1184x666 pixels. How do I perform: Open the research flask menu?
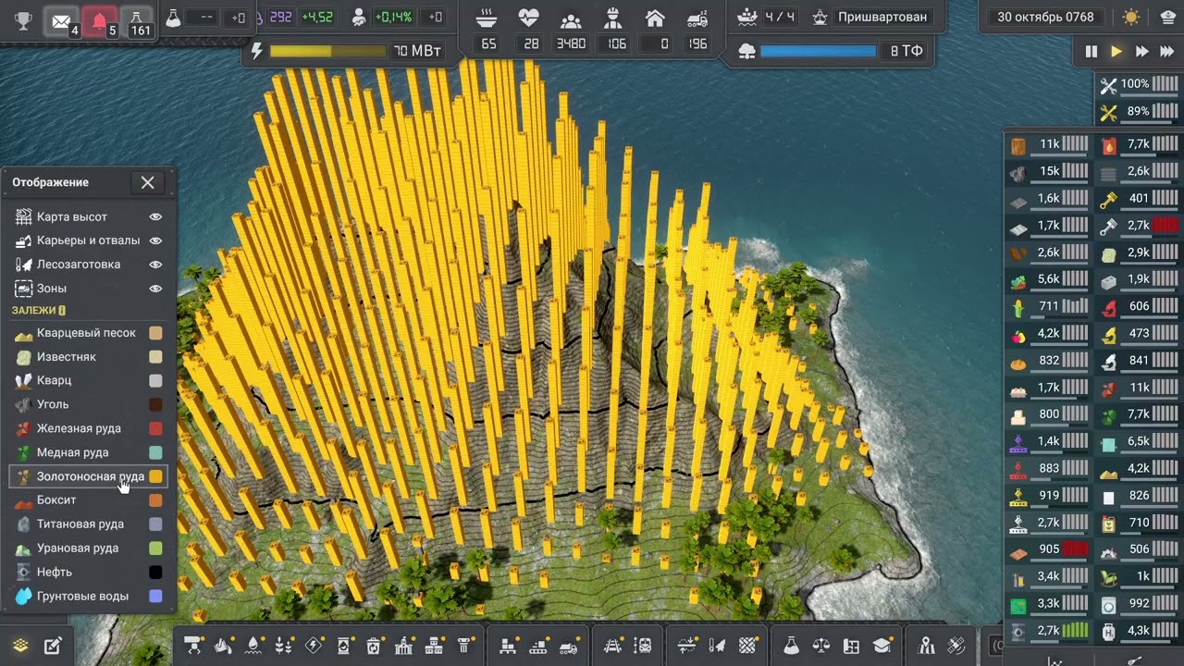[791, 645]
